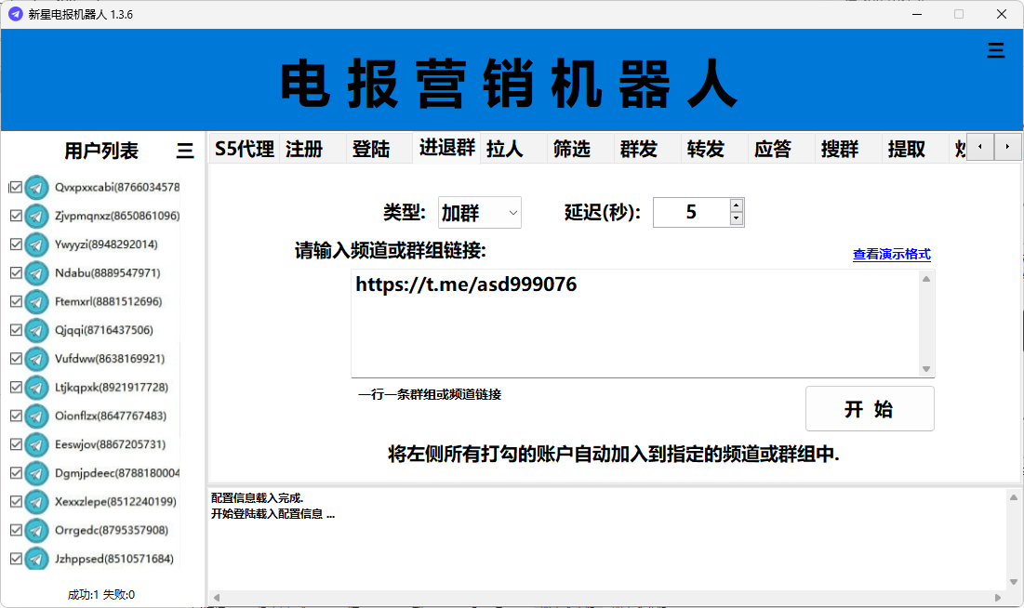Uncheck the Qvxpxxcabi account checkbox
The width and height of the screenshot is (1024, 608).
[x=17, y=188]
